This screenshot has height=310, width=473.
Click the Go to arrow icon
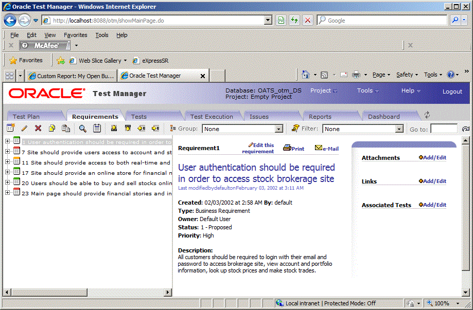coord(465,129)
